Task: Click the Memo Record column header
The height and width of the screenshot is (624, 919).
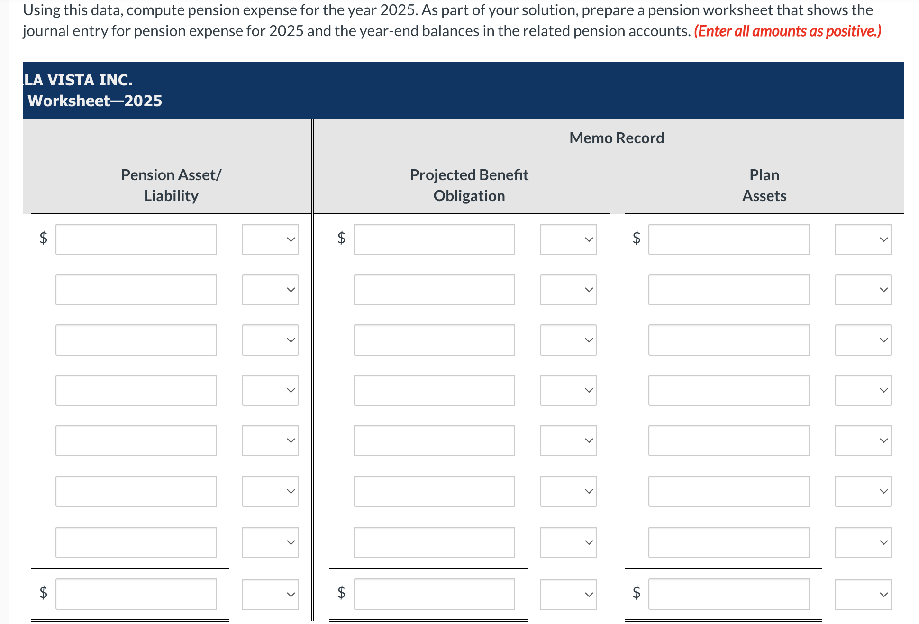Action: click(x=616, y=138)
